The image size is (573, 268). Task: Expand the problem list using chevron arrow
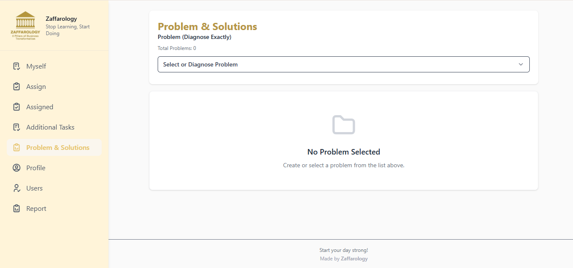521,64
